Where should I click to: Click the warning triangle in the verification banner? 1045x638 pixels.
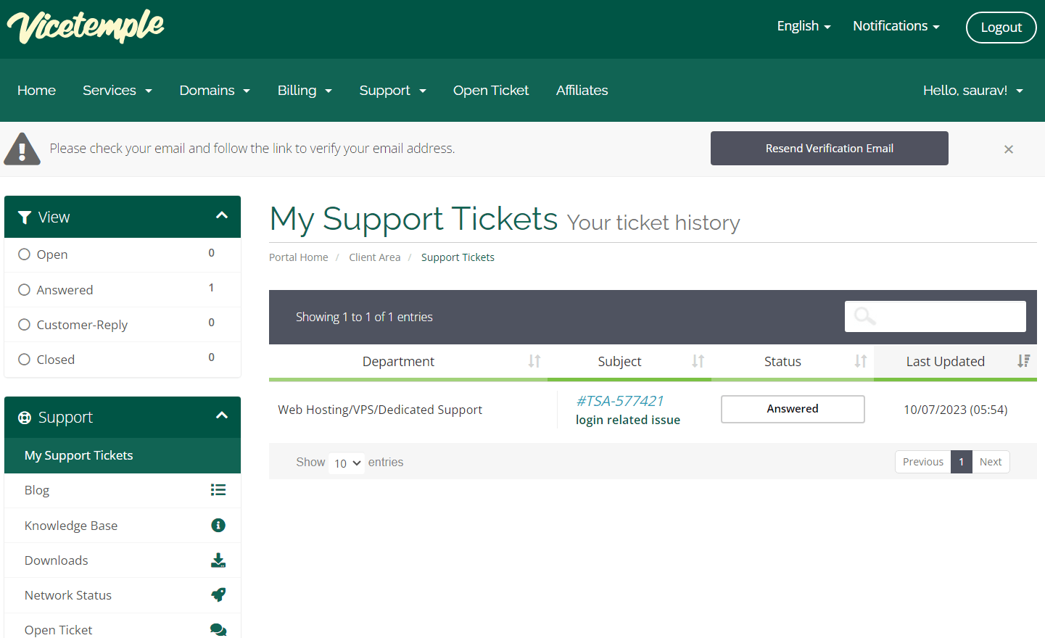tap(22, 148)
